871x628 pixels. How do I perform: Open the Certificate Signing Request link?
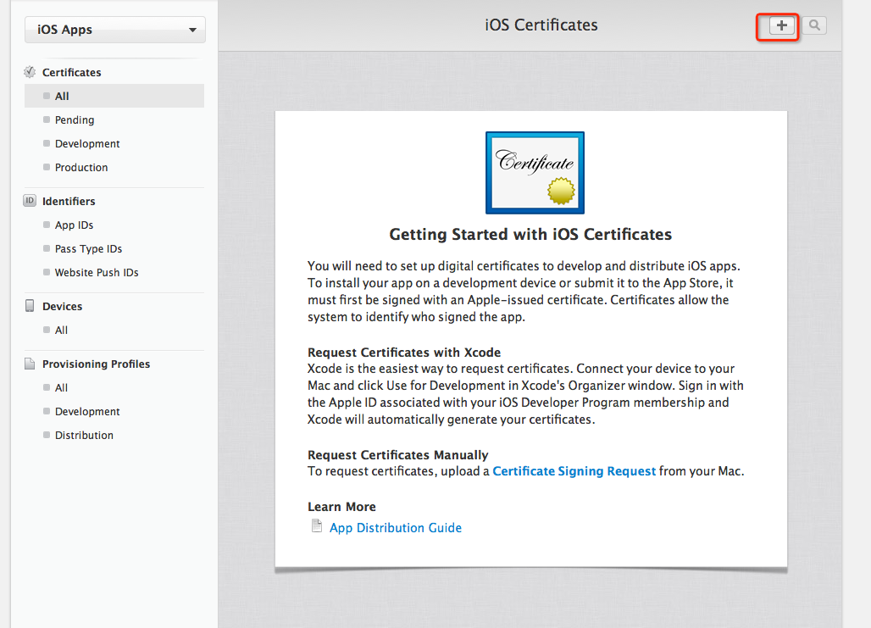[x=574, y=471]
